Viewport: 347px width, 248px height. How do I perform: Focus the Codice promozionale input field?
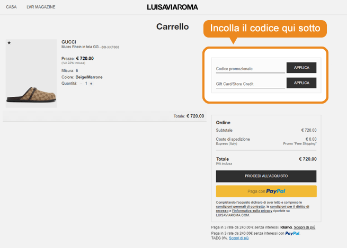(x=250, y=69)
